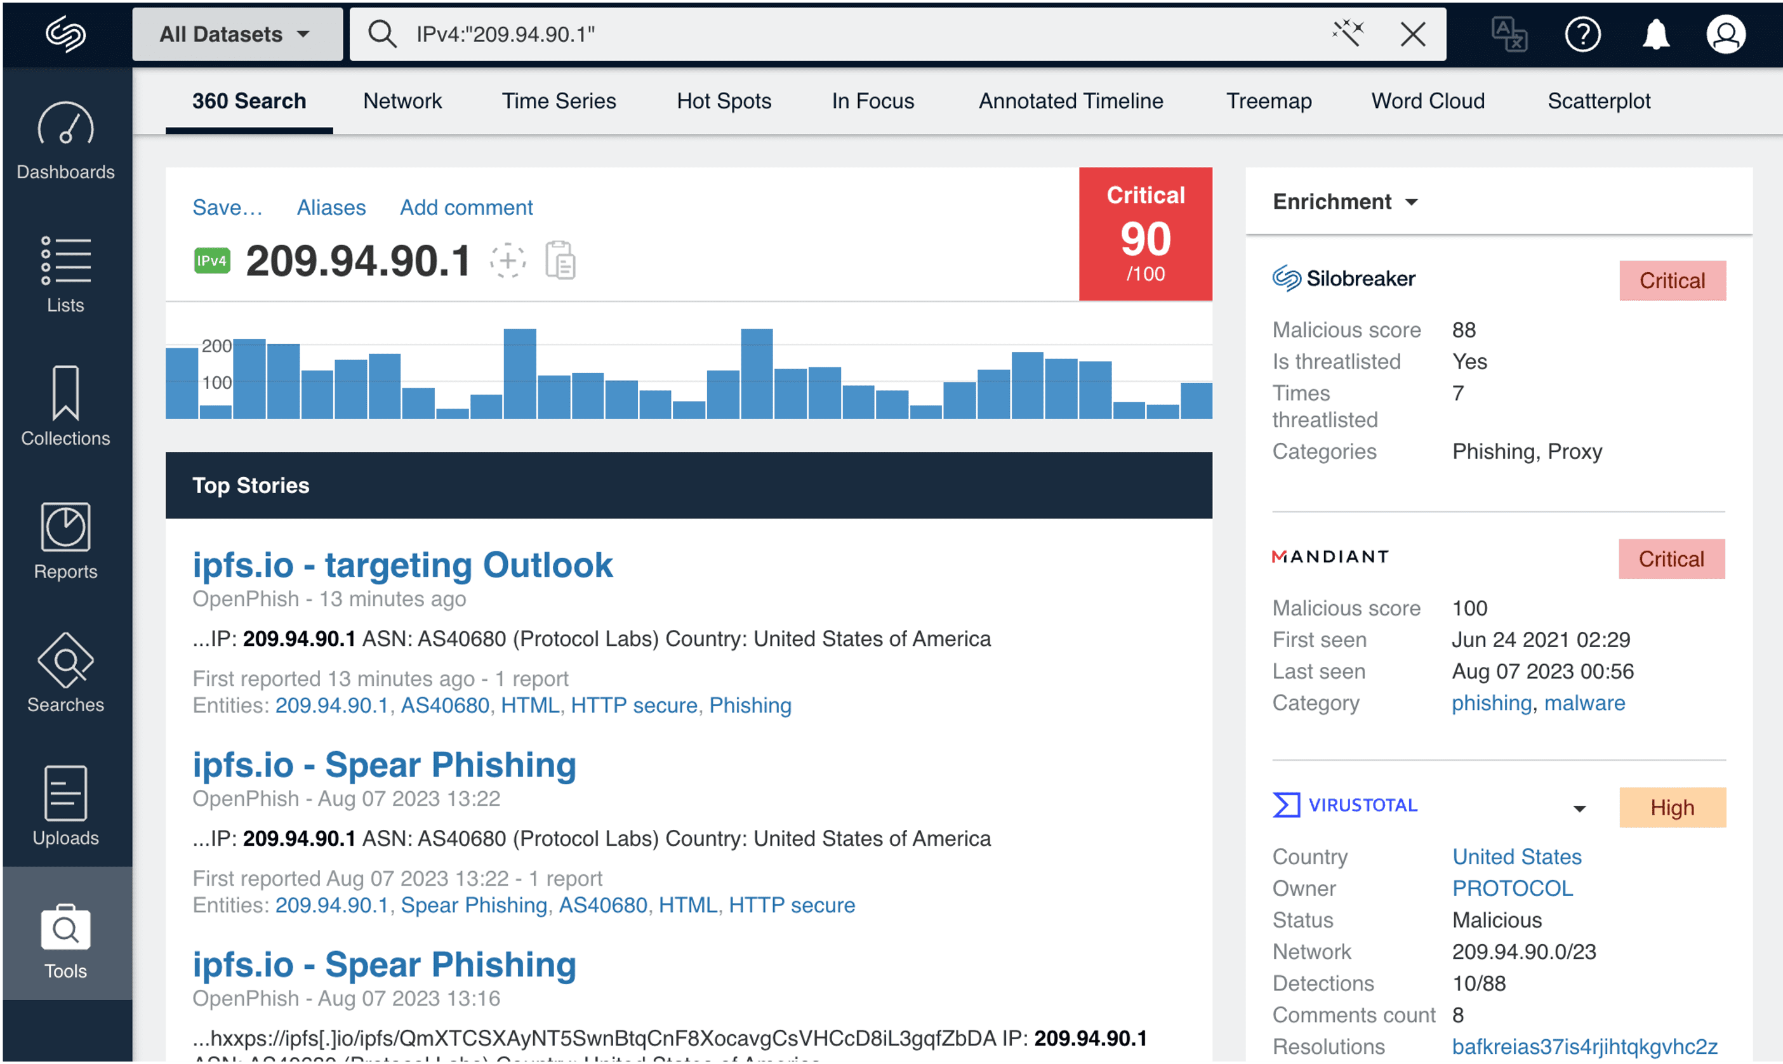
Task: Copy the IP with clipboard icon
Action: [560, 259]
